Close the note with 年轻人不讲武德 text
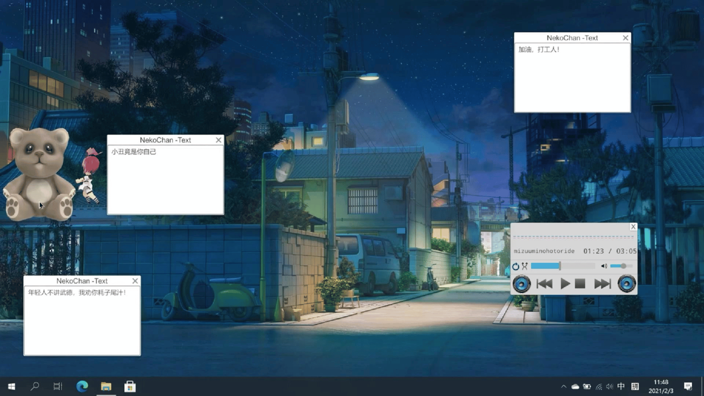704x396 pixels. point(135,281)
